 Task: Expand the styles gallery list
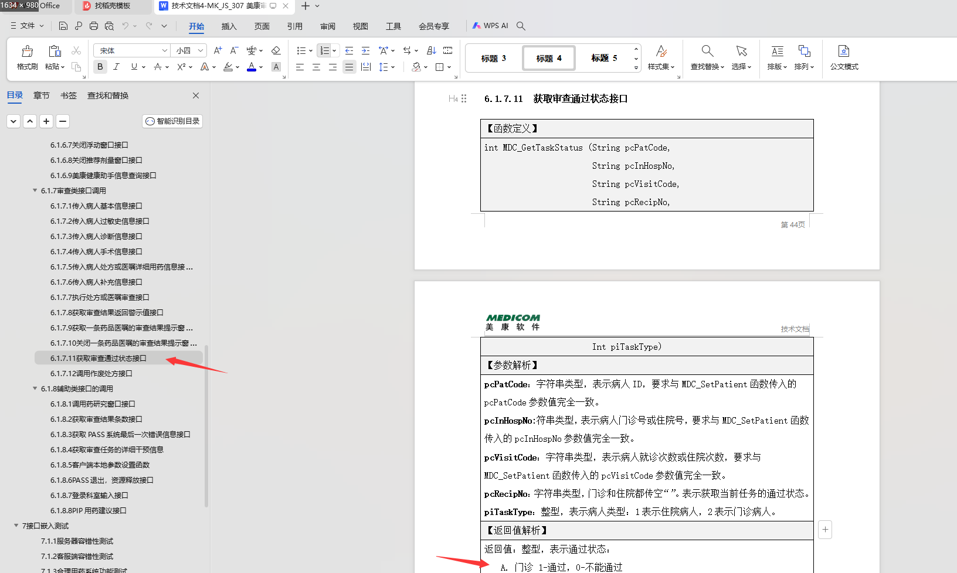(x=636, y=68)
